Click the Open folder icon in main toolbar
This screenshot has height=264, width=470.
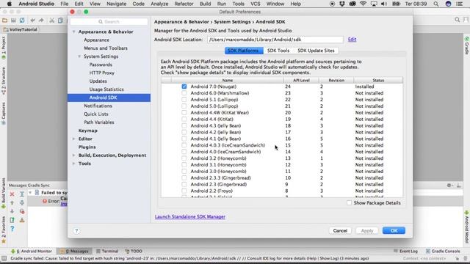4,21
